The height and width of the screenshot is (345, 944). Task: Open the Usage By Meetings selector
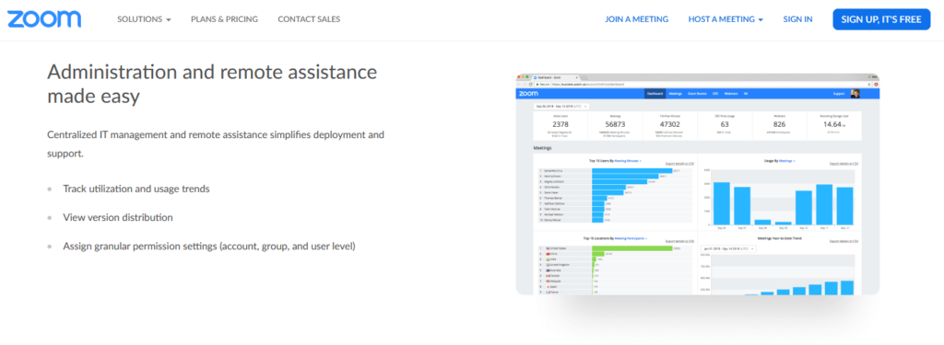pyautogui.click(x=786, y=161)
